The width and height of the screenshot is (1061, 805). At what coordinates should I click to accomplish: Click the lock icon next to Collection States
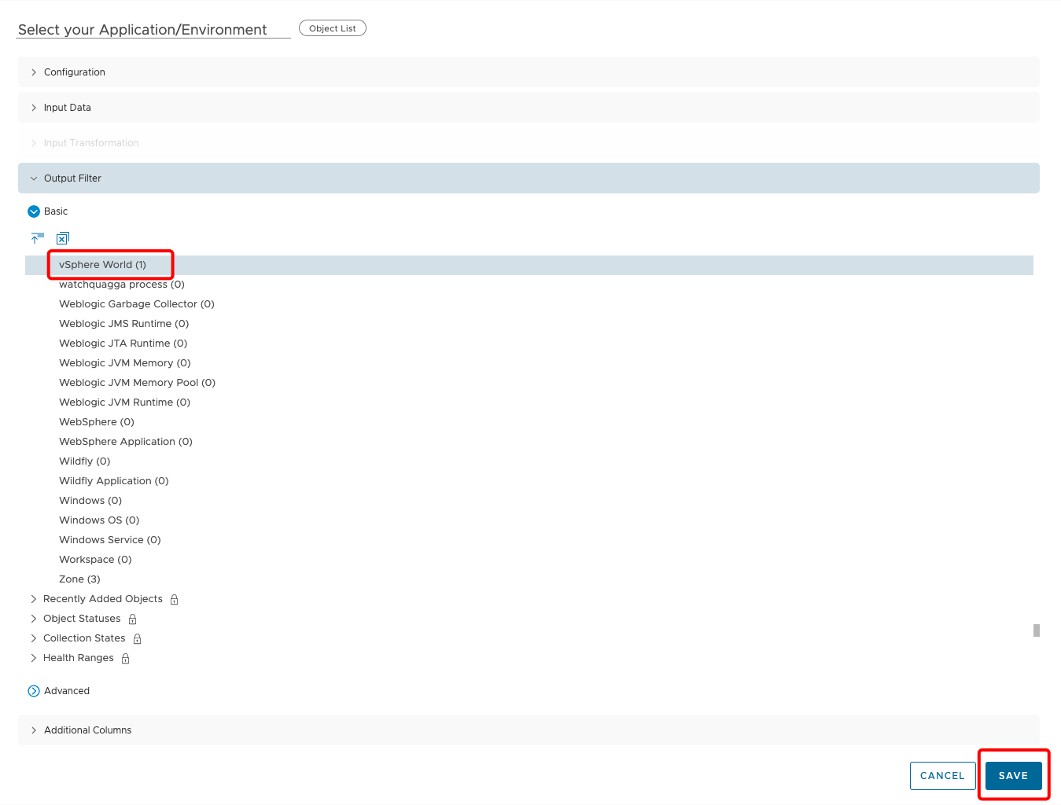(x=137, y=638)
